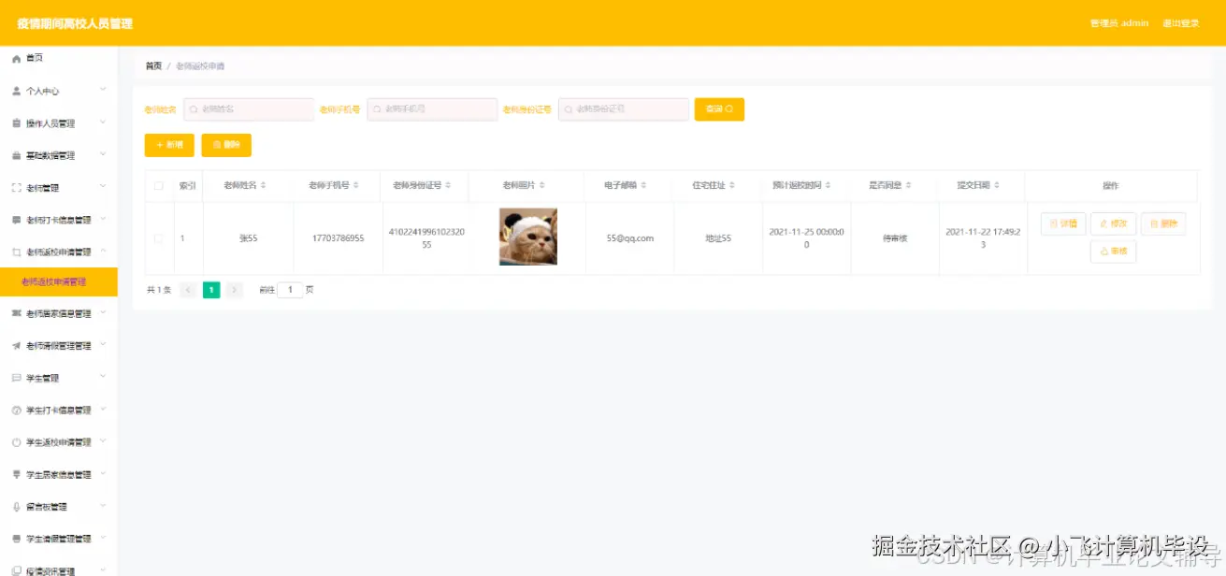Click the yellow 删除 batch delete button

[x=226, y=145]
